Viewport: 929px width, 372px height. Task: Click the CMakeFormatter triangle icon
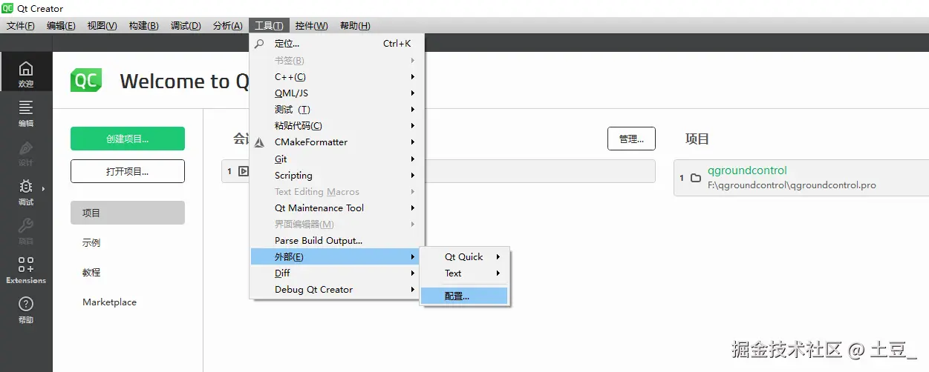(x=259, y=142)
